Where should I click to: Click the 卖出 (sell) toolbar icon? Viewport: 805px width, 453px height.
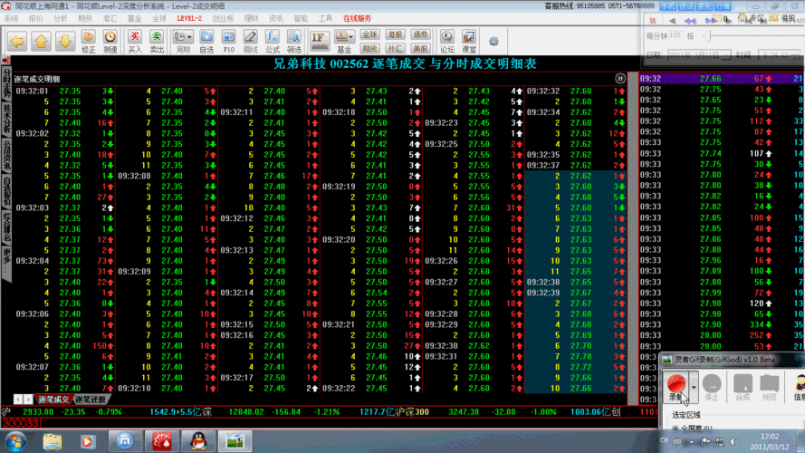(157, 41)
